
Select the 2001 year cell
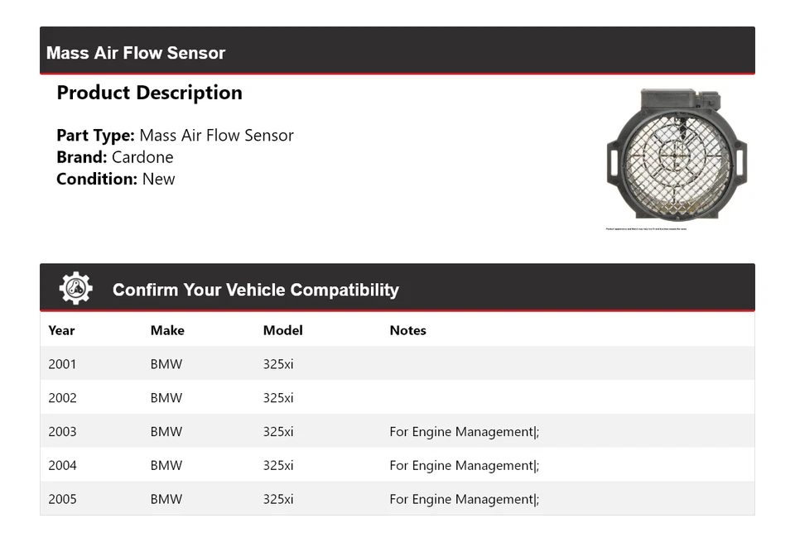[x=62, y=364]
